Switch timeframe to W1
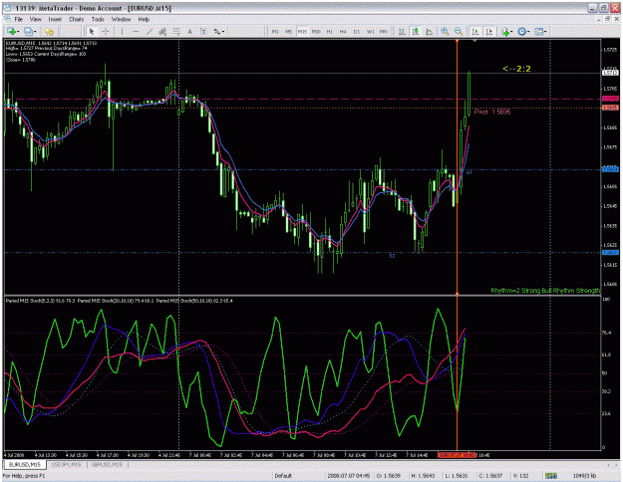The height and width of the screenshot is (482, 623). coord(370,31)
